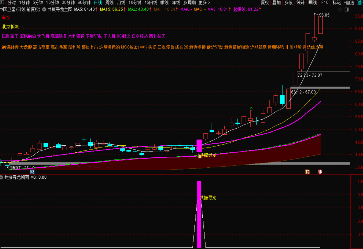The width and height of the screenshot is (363, 249).
Task: Click the 榜 ranking marker icon
Action: (307, 172)
